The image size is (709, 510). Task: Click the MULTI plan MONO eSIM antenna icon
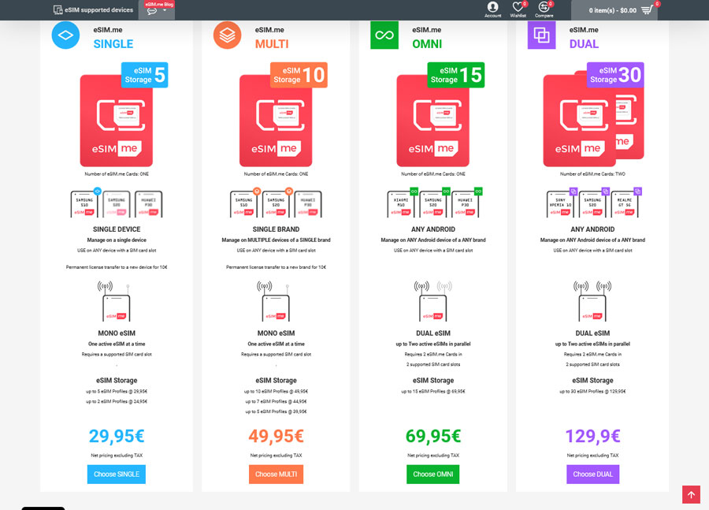[274, 301]
